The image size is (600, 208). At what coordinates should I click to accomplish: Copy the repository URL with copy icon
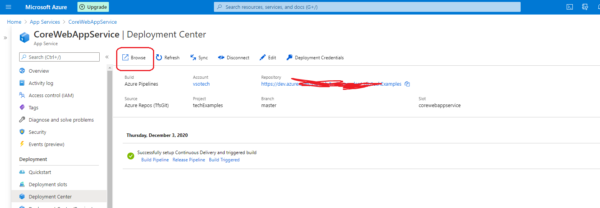[407, 84]
